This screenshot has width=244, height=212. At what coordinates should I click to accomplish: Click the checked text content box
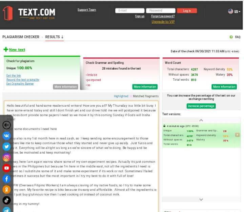coord(81,156)
